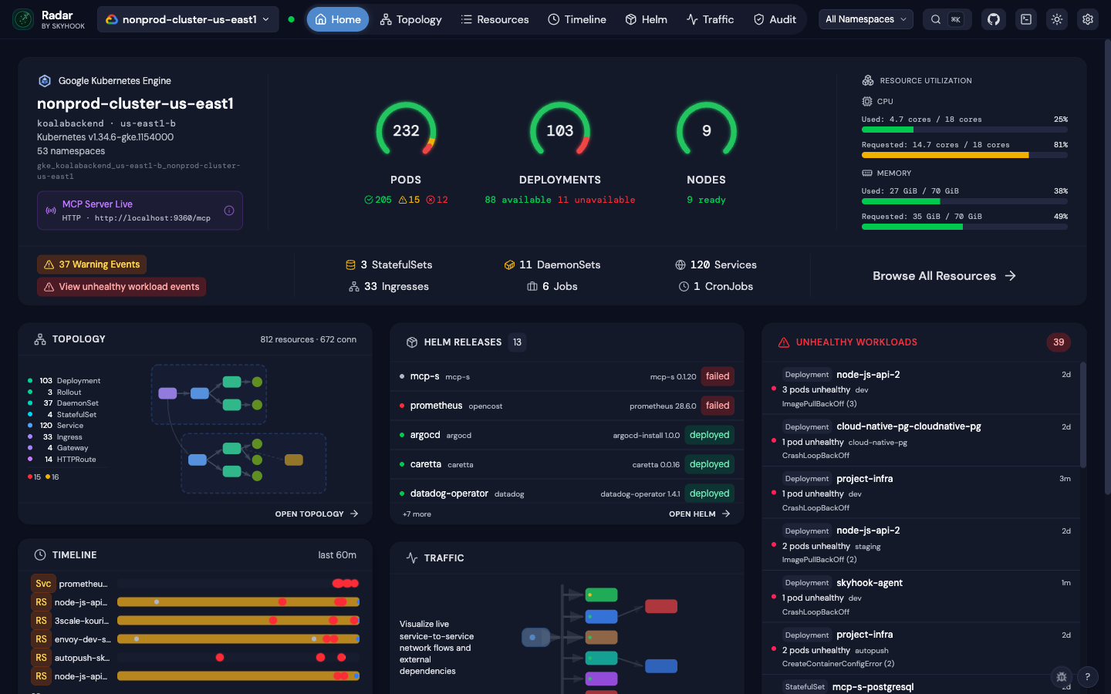The width and height of the screenshot is (1111, 694).
Task: Click 103 Deployment in topology legend
Action: (65, 381)
